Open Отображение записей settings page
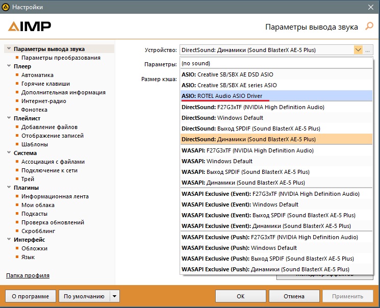This screenshot has height=308, width=380. click(53, 136)
